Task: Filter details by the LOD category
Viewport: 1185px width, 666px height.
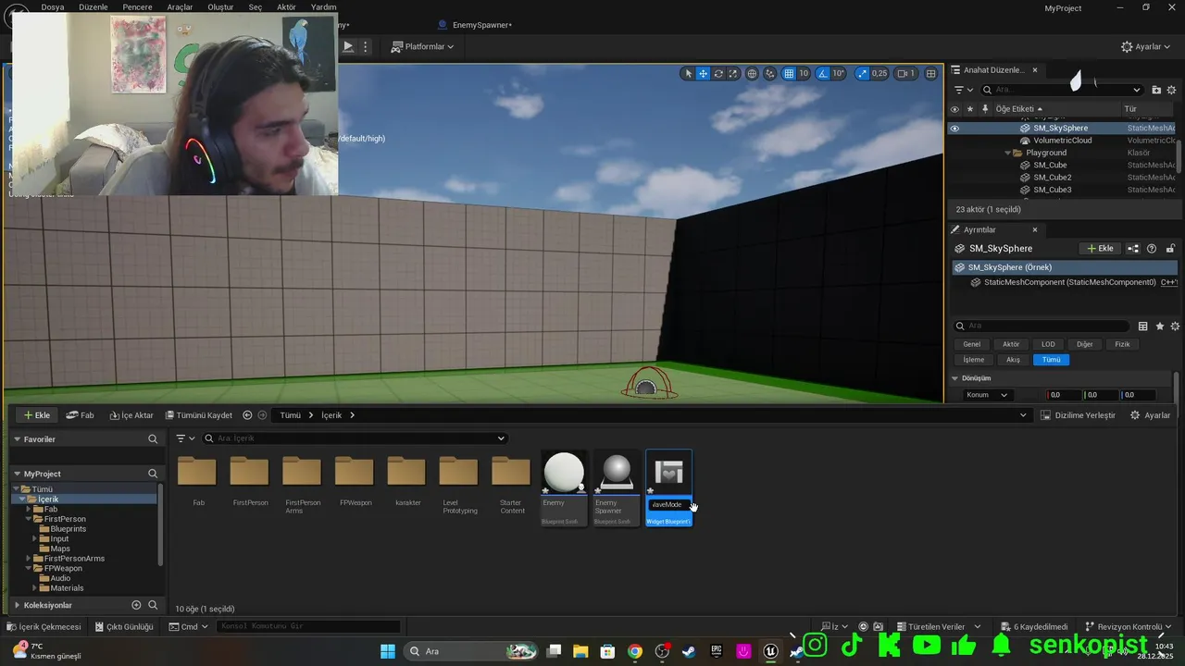Action: 1048,344
